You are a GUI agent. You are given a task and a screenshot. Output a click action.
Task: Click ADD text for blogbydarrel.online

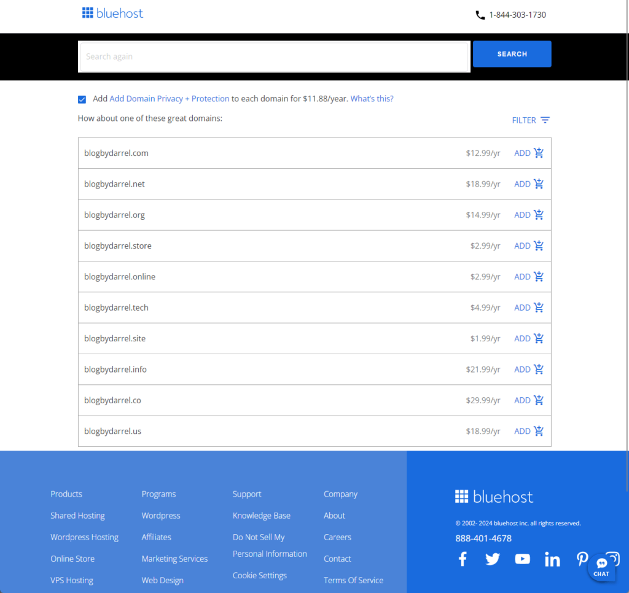tap(522, 277)
